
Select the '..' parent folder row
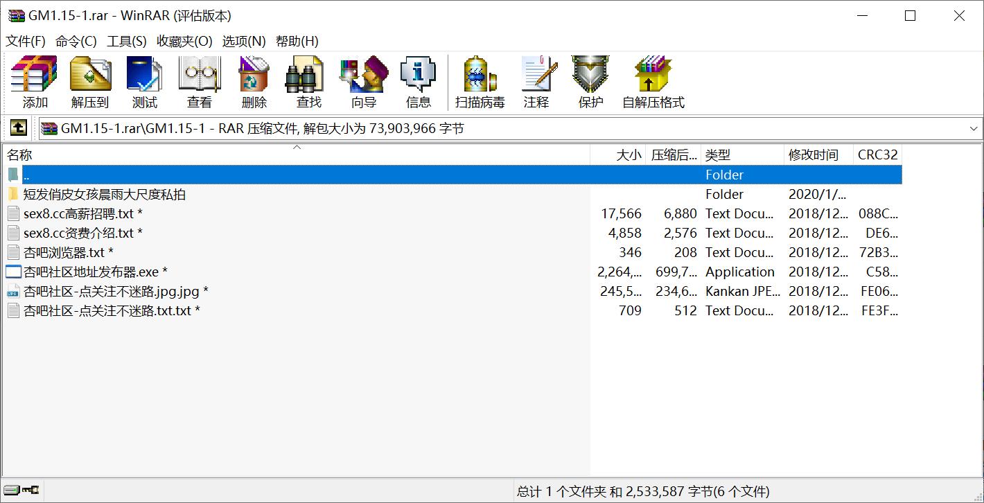coord(452,175)
